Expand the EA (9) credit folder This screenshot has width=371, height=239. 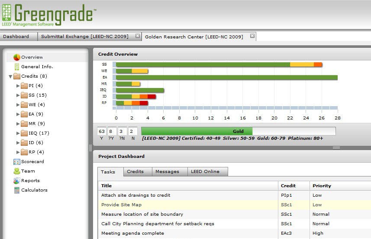(x=18, y=114)
